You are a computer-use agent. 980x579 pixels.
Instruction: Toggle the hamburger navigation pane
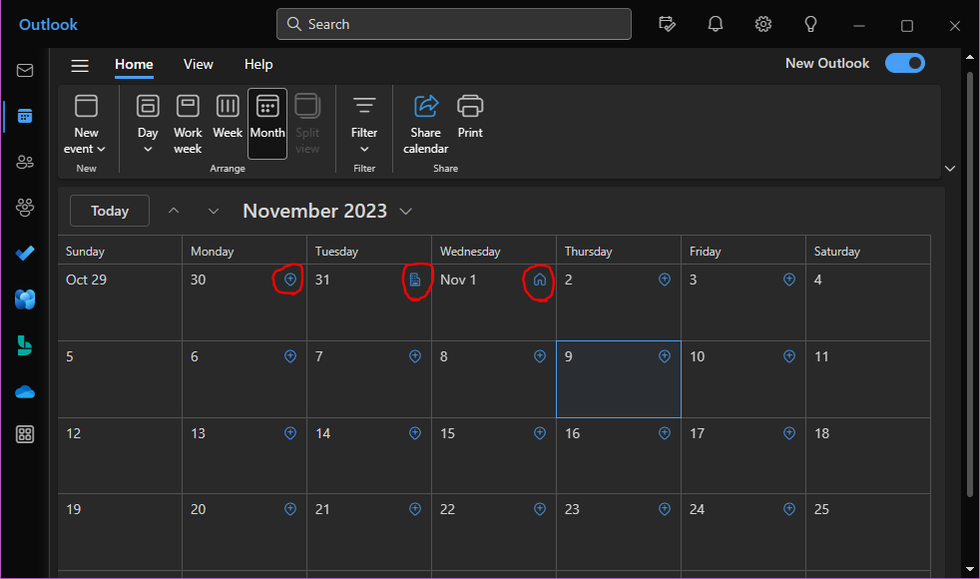point(80,65)
